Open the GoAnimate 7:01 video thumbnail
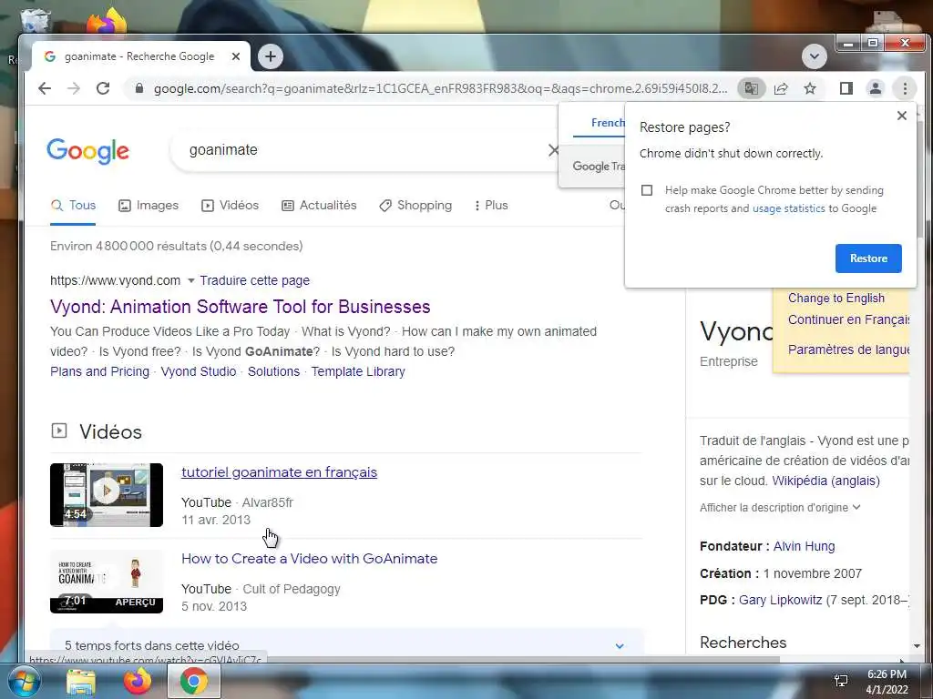933x699 pixels. click(x=107, y=582)
